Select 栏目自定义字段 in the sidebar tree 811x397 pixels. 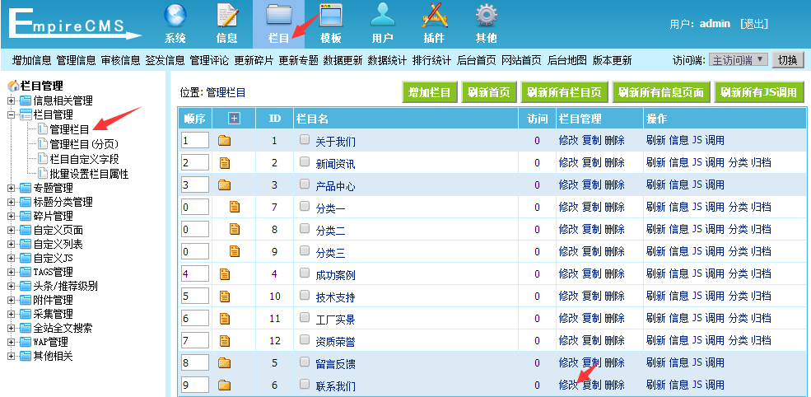coord(84,158)
